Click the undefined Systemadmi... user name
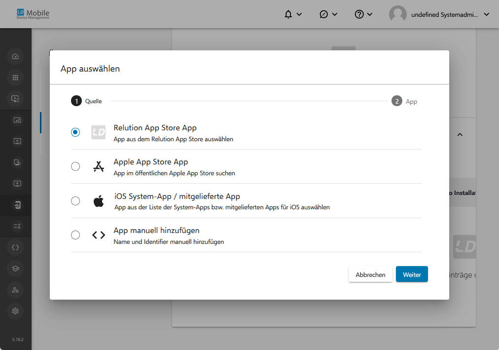Image resolution: width=499 pixels, height=350 pixels. (x=444, y=15)
